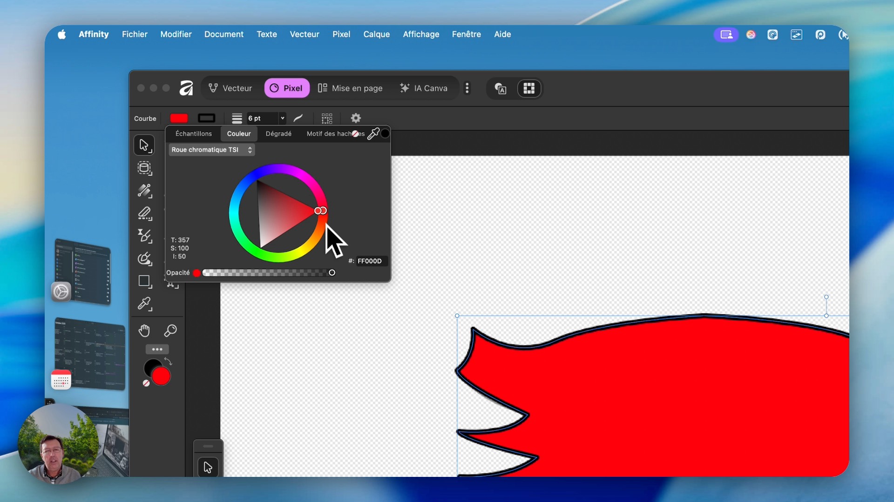Select the Move tool in the left toolbar
Screen dimensions: 894x502
144,145
